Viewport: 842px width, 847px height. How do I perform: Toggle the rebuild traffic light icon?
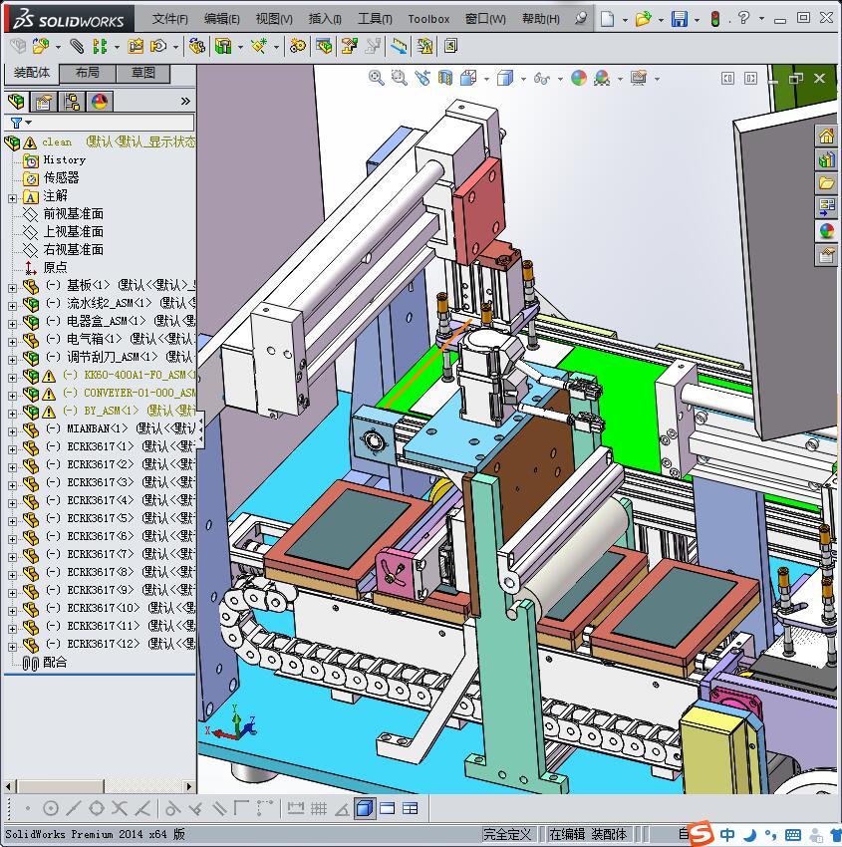[714, 19]
